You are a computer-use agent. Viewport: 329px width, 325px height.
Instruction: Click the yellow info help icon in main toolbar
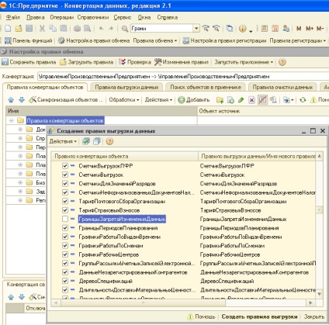click(243, 29)
